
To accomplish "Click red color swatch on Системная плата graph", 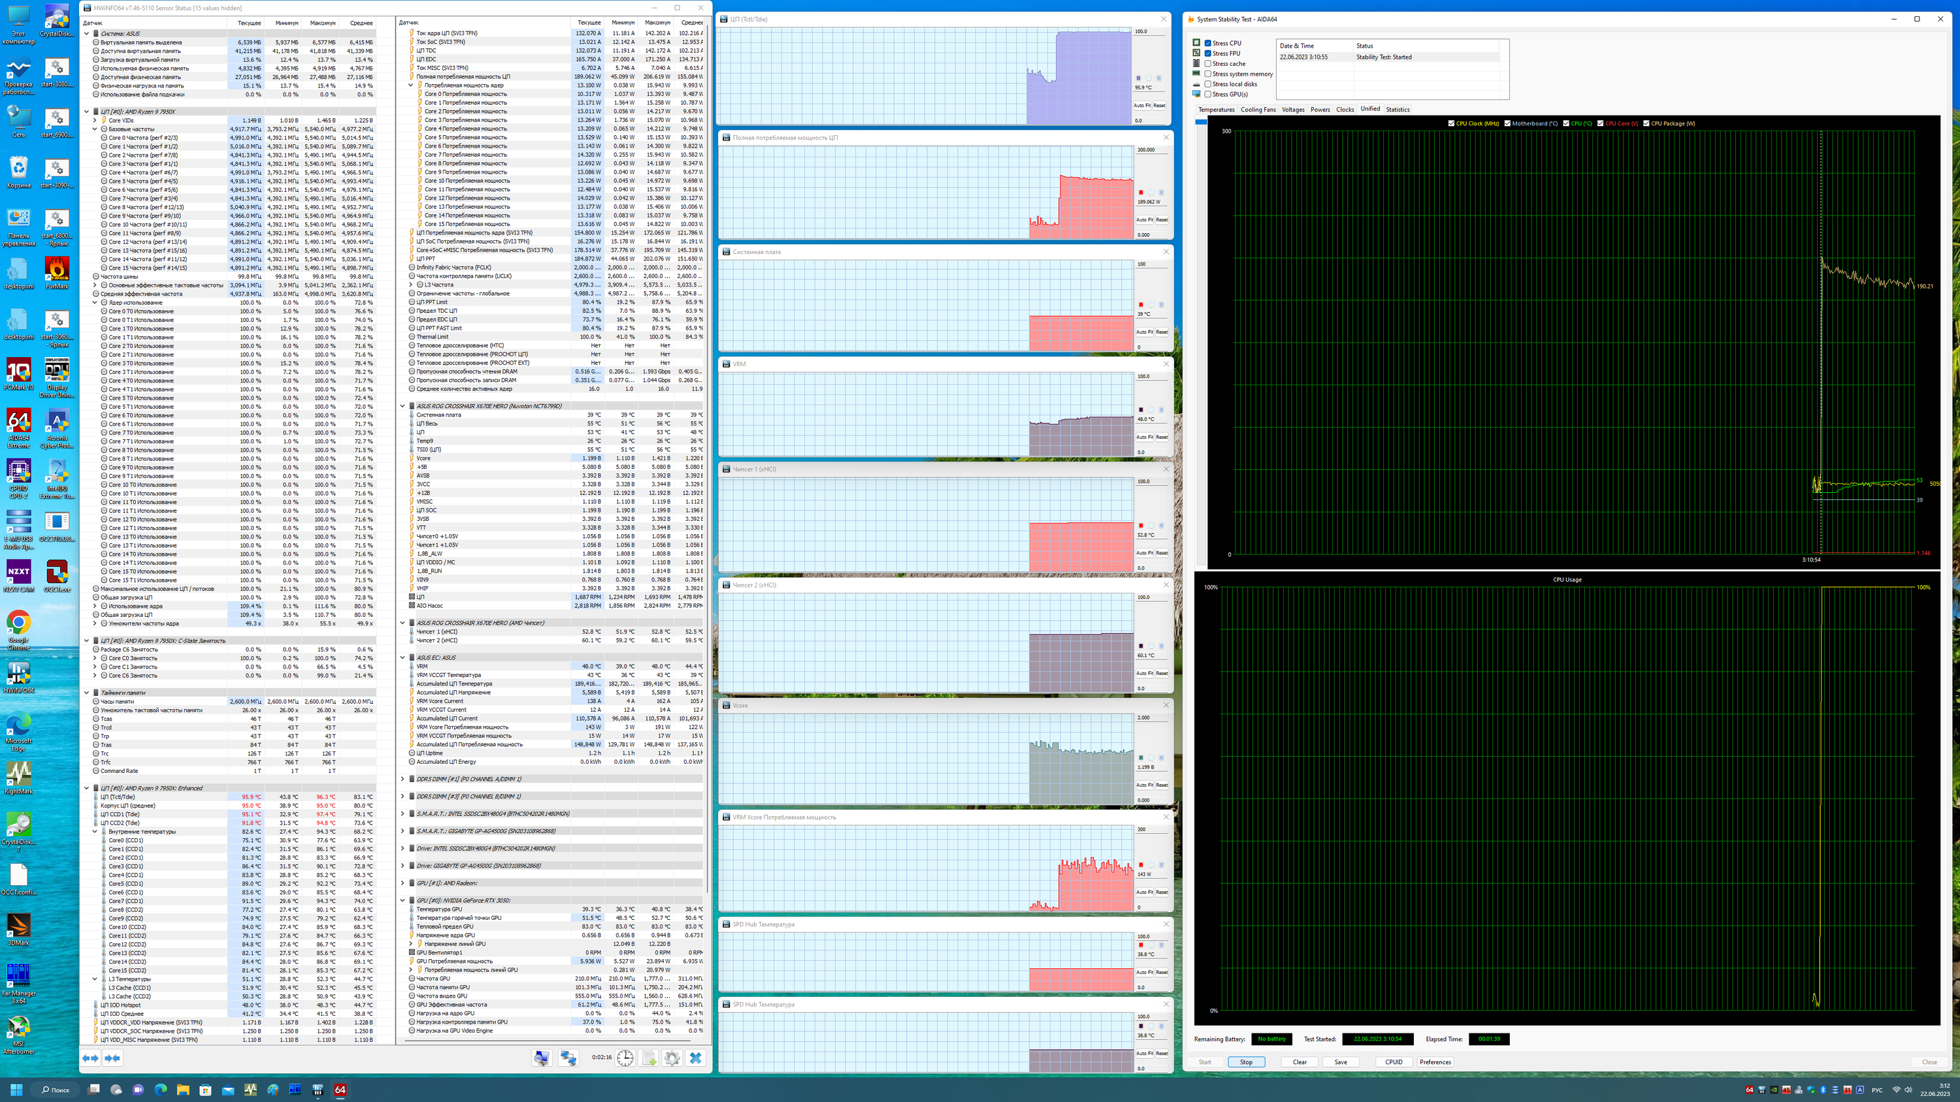I will pos(1141,305).
